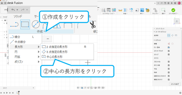Click the Insert Canvas image icon

point(142,10)
